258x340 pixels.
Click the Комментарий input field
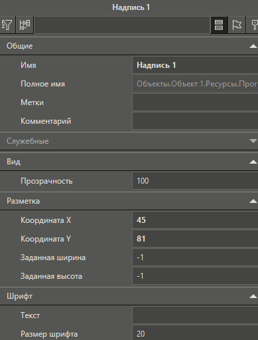click(195, 121)
